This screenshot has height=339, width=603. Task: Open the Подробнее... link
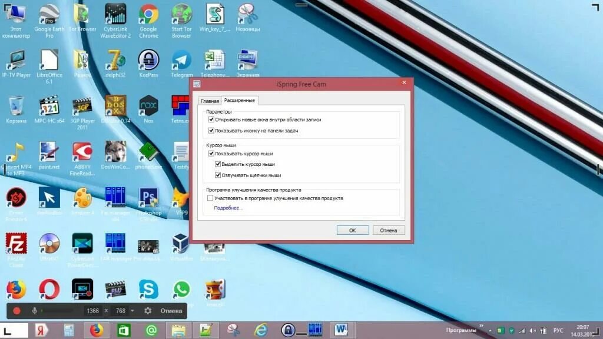pyautogui.click(x=228, y=208)
